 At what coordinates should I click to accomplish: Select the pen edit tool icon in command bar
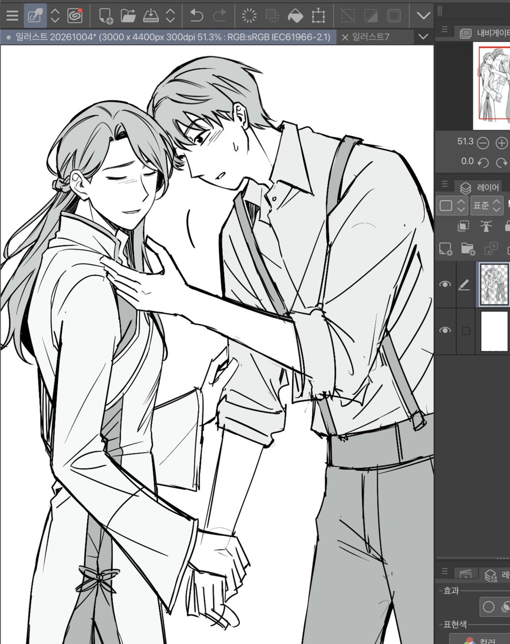pyautogui.click(x=35, y=16)
